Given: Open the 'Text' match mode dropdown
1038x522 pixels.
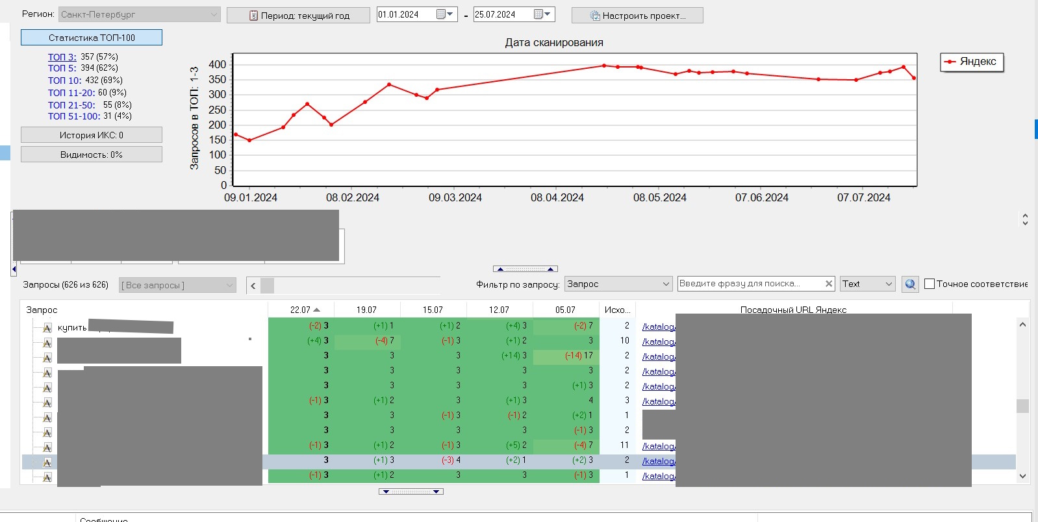Looking at the screenshot, I should [867, 284].
